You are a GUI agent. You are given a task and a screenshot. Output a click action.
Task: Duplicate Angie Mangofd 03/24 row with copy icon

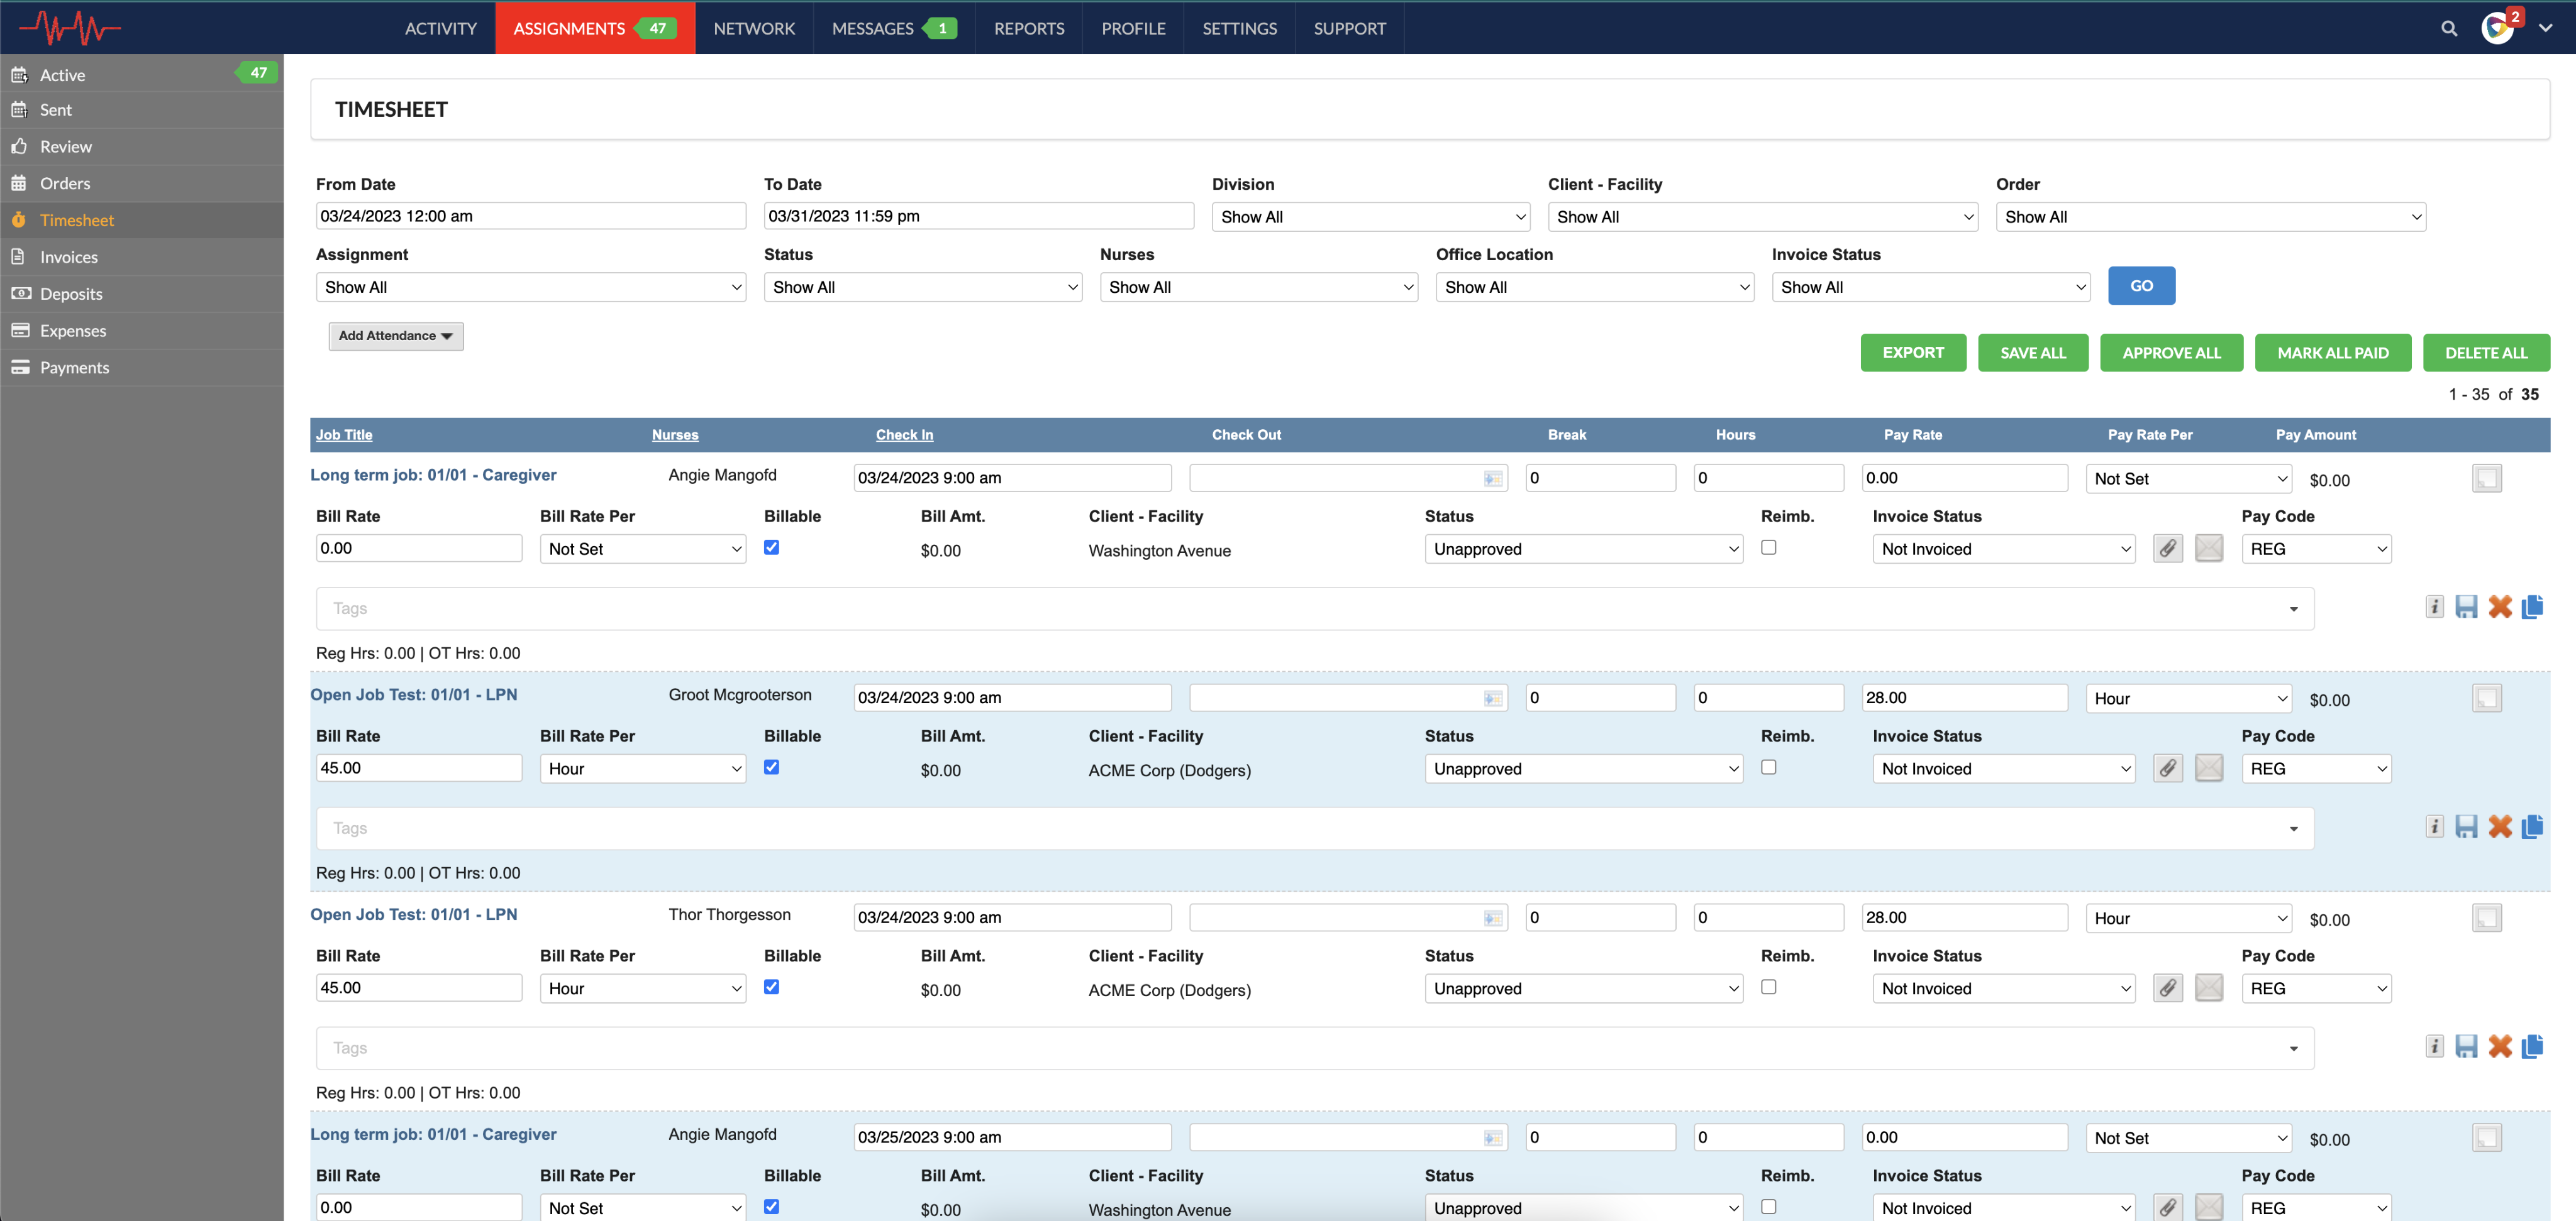(x=2532, y=606)
